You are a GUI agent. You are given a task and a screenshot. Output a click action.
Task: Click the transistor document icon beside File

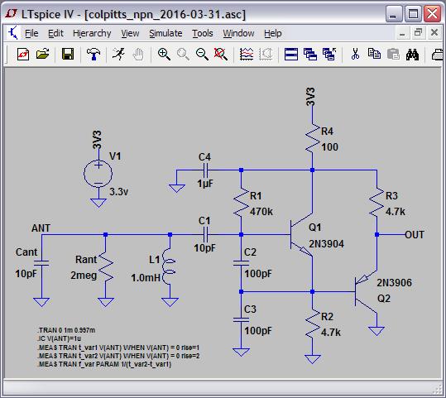tap(13, 33)
